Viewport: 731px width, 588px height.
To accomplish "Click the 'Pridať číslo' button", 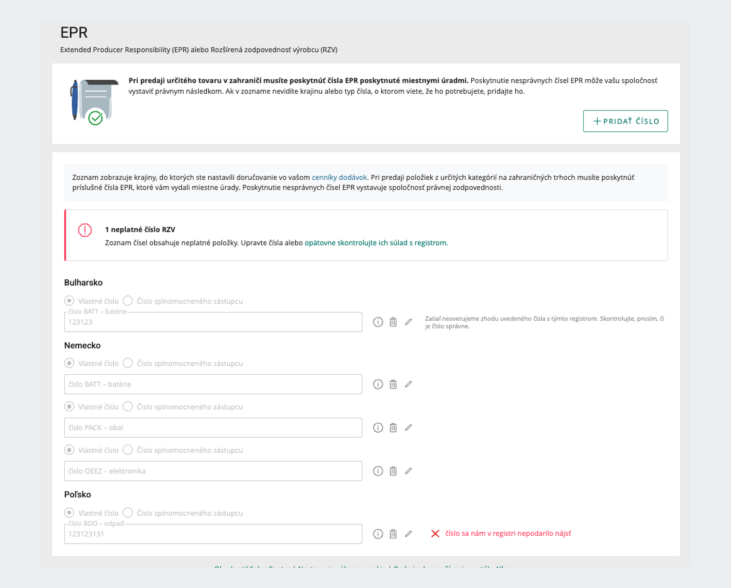I will [x=625, y=121].
